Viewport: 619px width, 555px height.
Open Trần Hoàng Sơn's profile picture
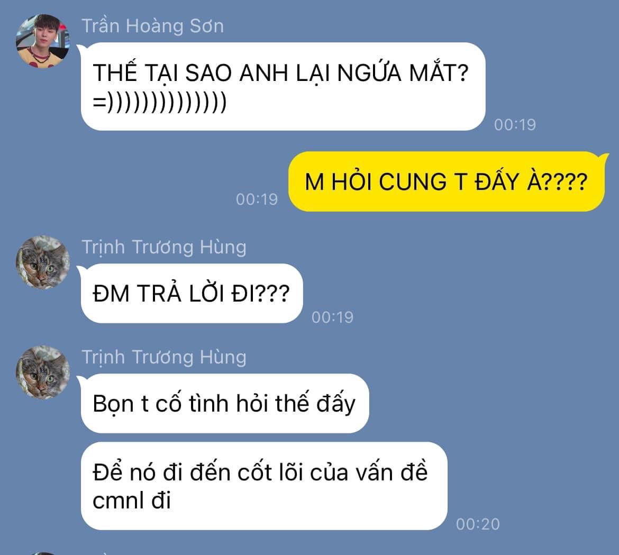[x=43, y=41]
